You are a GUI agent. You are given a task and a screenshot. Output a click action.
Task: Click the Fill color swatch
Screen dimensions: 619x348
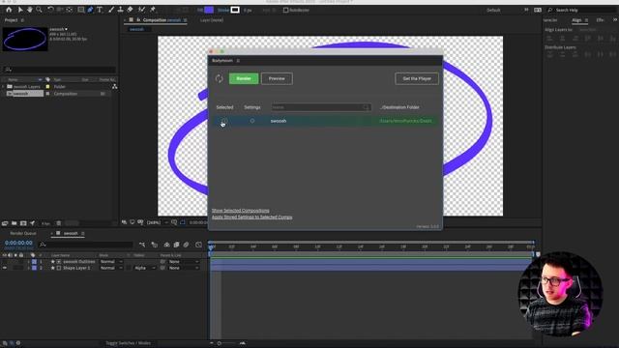[209, 10]
